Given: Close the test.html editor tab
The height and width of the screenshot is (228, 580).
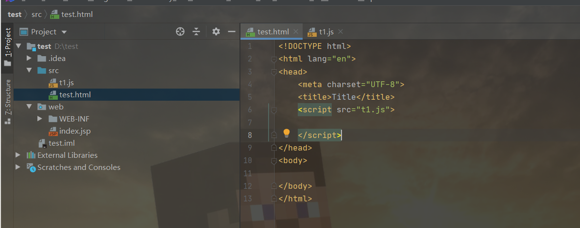Looking at the screenshot, I should tap(295, 31).
